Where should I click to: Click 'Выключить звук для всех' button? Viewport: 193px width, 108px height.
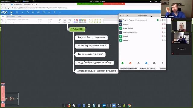[x=128, y=68]
